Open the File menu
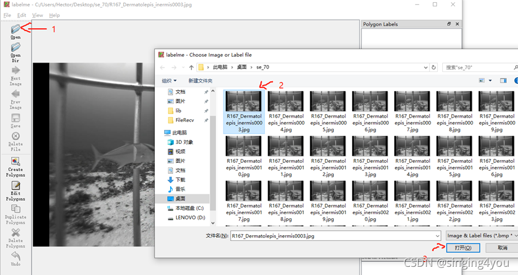Screen dimensions: 518x275 (x=7, y=15)
